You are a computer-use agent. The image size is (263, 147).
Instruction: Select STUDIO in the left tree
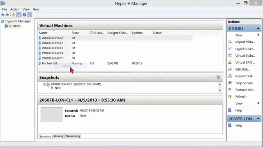click(15, 26)
